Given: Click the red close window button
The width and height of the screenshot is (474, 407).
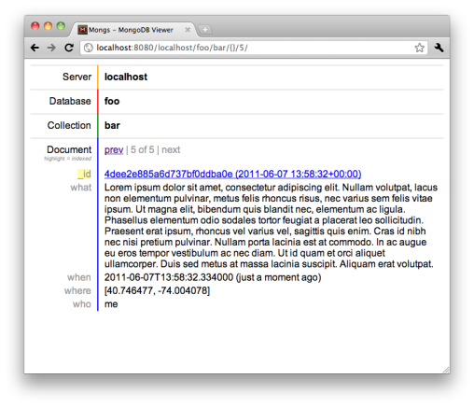Looking at the screenshot, I should 35,26.
